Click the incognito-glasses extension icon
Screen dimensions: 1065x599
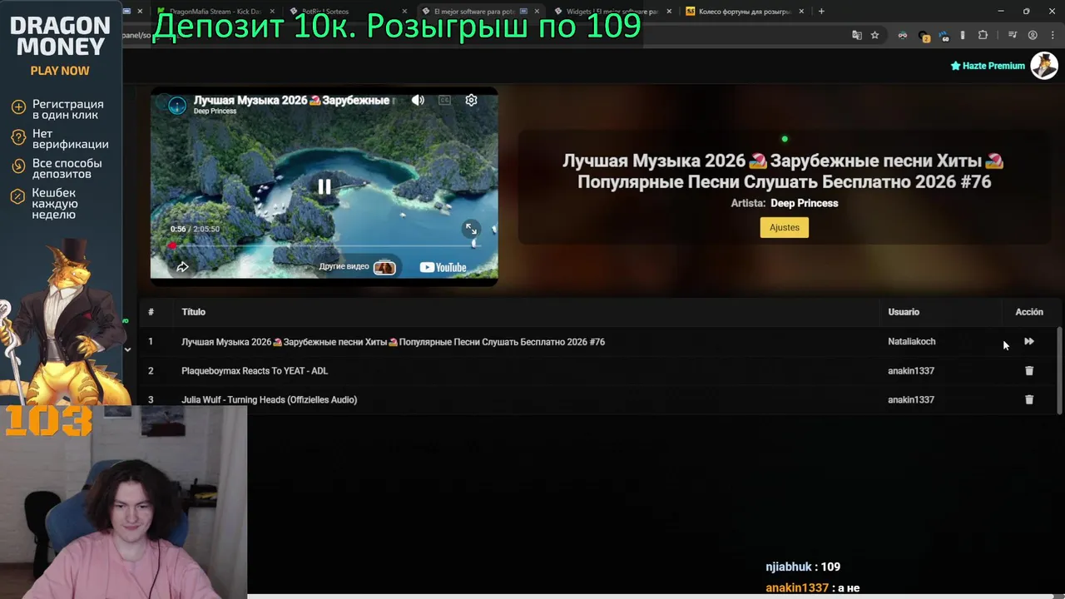[903, 35]
